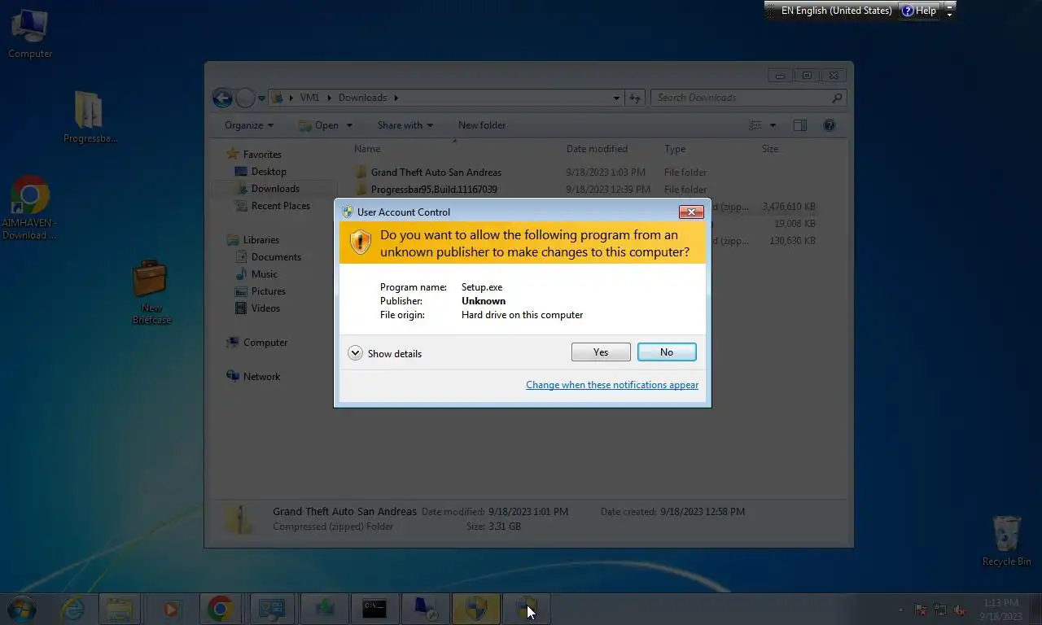The height and width of the screenshot is (625, 1042).
Task: Open the AIMHAVEN Chrome shortcut on desktop
Action: tap(30, 208)
